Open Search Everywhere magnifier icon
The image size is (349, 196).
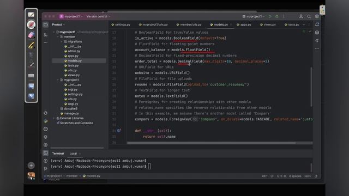pyautogui.click(x=309, y=16)
